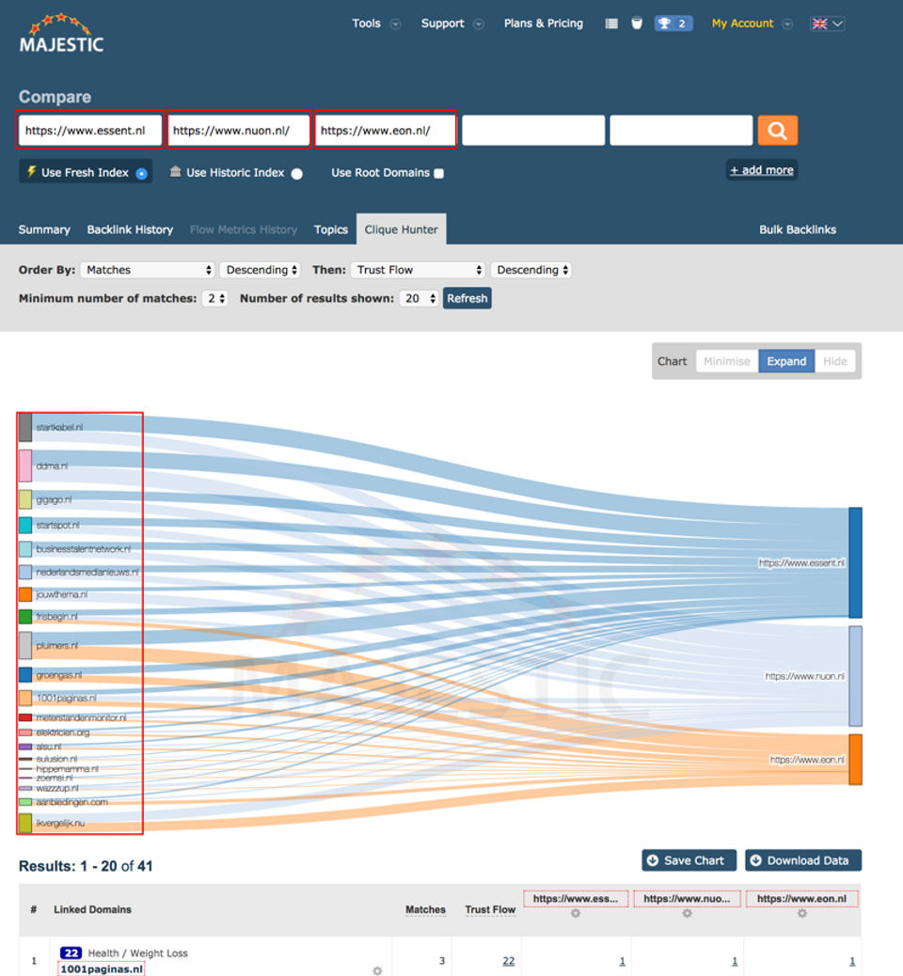Click the UK flag language icon
The height and width of the screenshot is (976, 903).
[819, 24]
